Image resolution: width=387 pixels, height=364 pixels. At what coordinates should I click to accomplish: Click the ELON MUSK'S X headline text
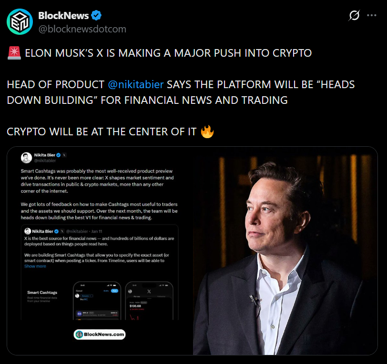[168, 53]
